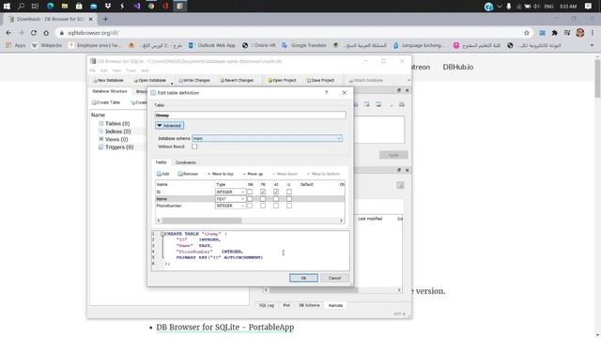Click the table name input field
This screenshot has height=338, width=601.
tap(251, 115)
